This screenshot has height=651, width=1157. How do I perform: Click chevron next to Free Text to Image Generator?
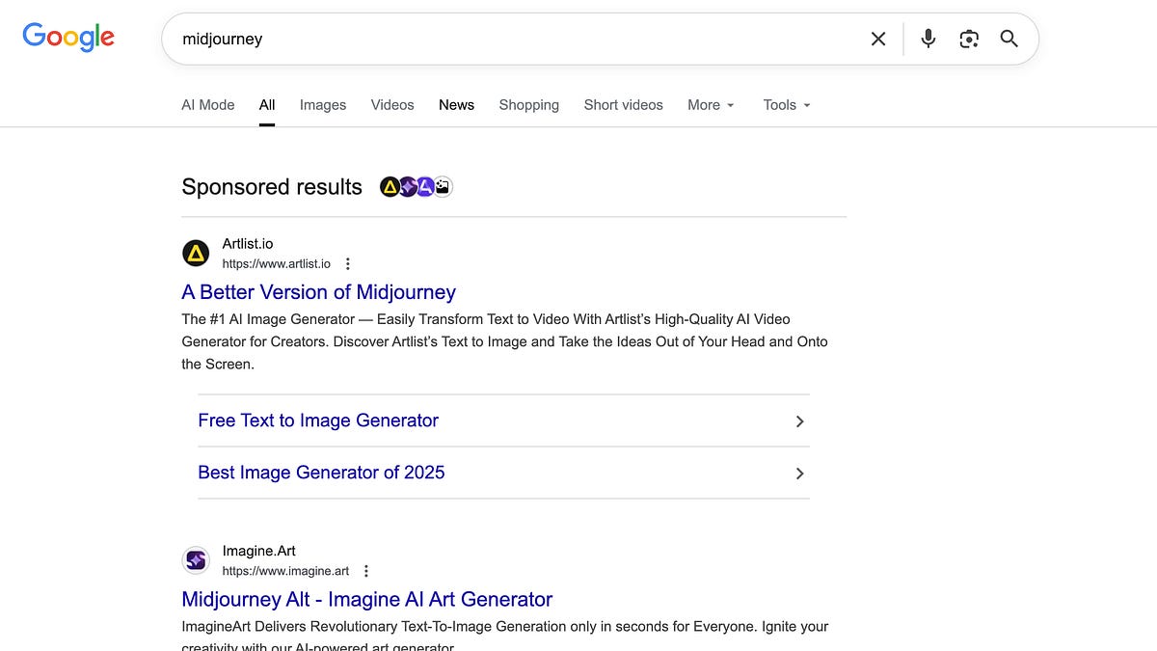point(799,421)
